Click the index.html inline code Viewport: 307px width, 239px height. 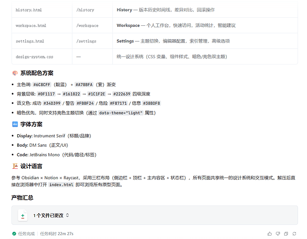click(61, 185)
